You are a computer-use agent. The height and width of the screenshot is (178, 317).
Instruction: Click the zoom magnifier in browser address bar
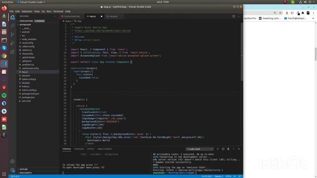275,13
